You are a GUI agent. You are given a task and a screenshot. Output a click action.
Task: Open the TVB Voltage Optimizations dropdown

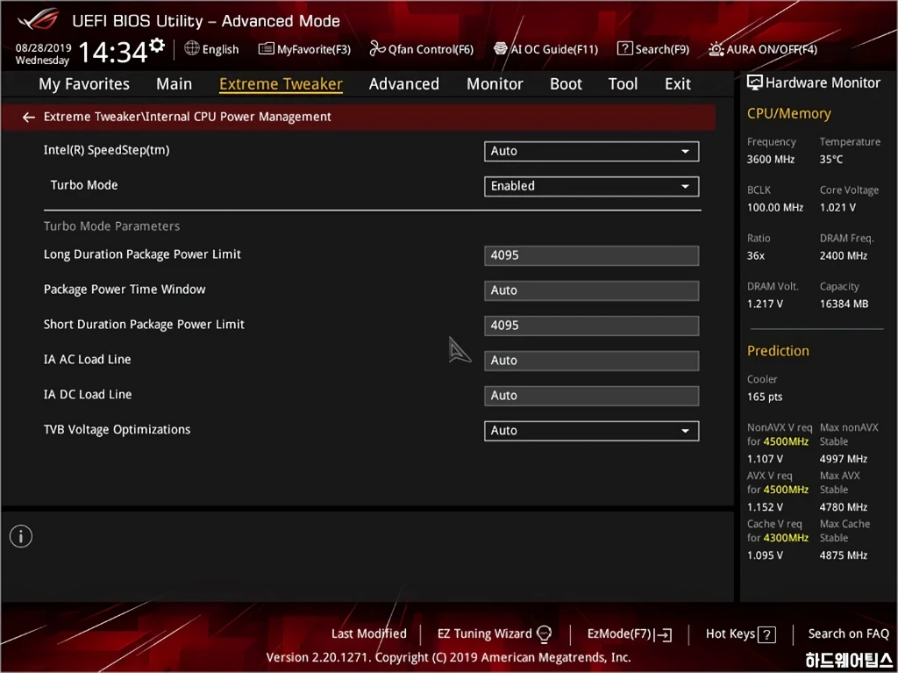[x=591, y=431]
